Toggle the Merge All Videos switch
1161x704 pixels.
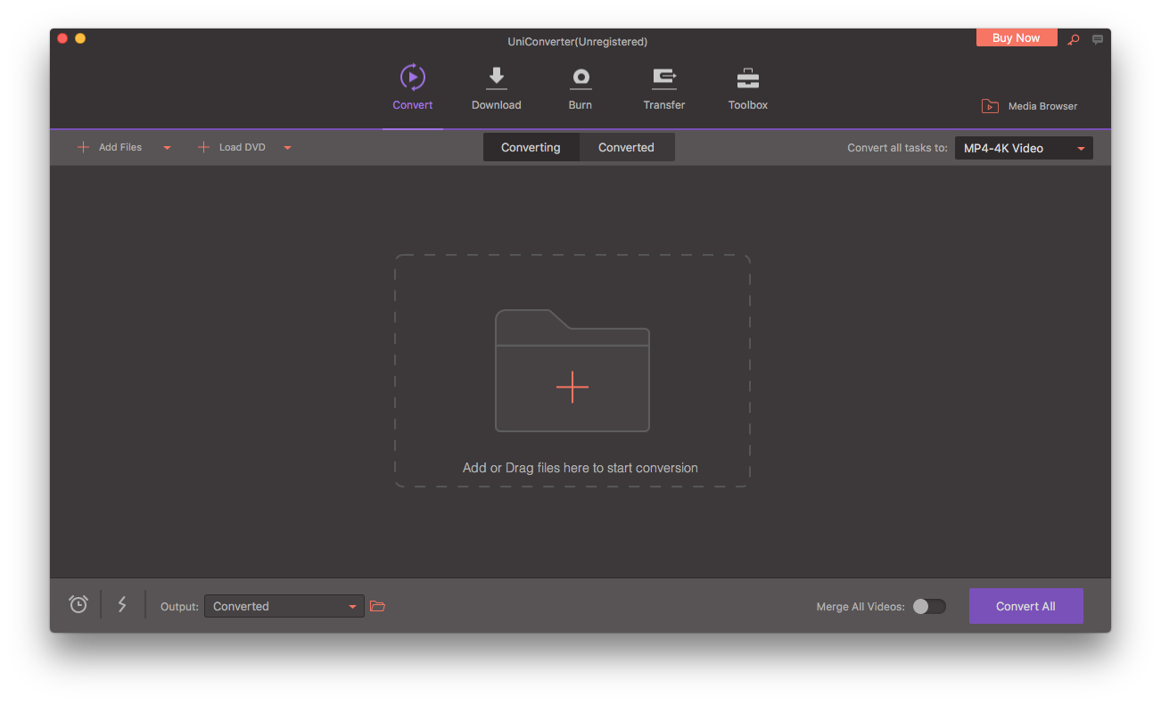point(928,606)
